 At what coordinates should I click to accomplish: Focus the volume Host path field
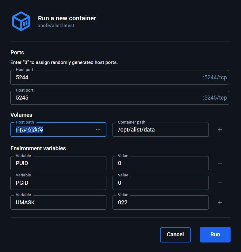click(54, 130)
